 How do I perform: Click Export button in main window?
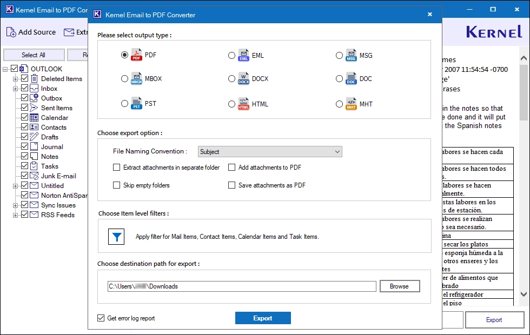[494, 319]
